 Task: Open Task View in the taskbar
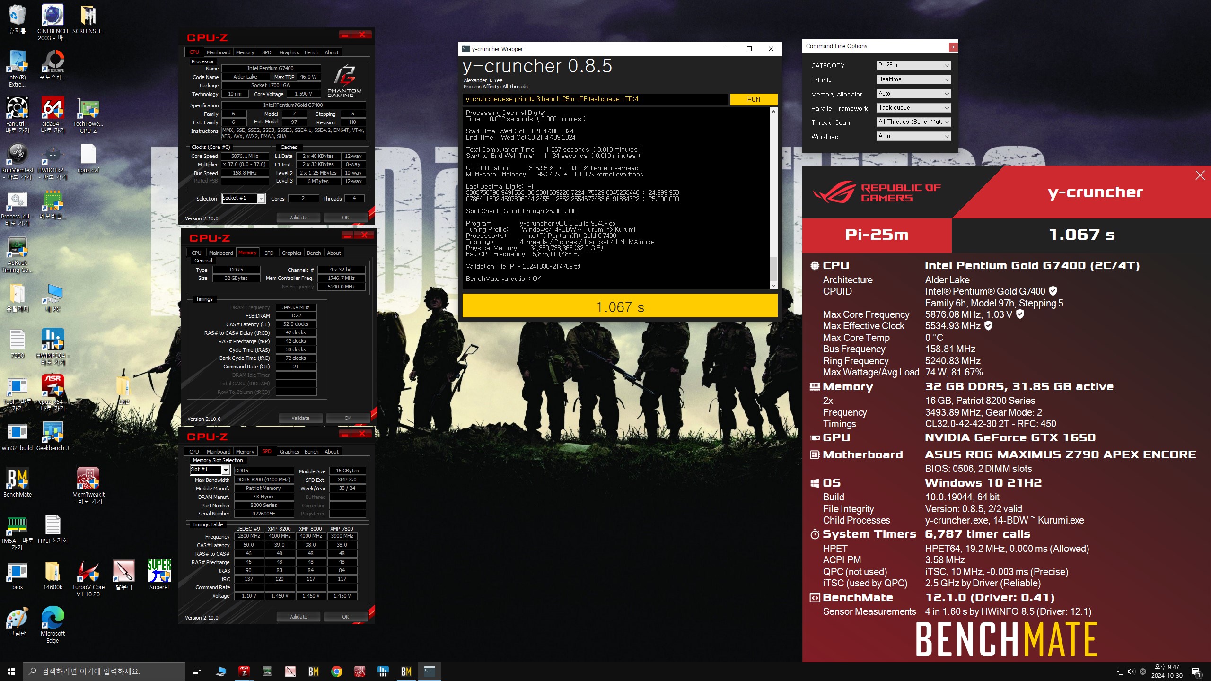(x=197, y=672)
